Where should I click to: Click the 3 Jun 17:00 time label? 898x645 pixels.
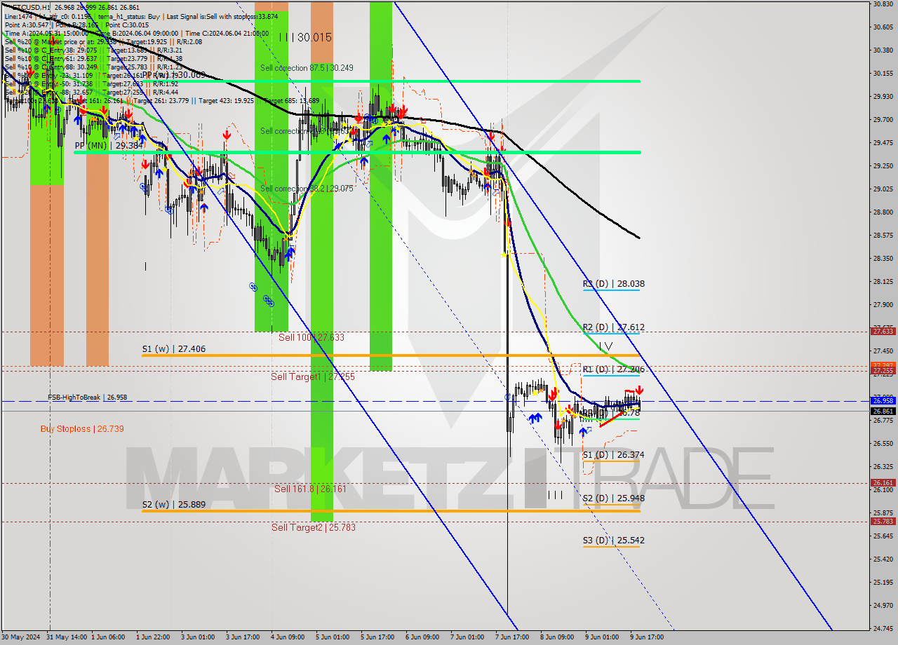(x=243, y=637)
